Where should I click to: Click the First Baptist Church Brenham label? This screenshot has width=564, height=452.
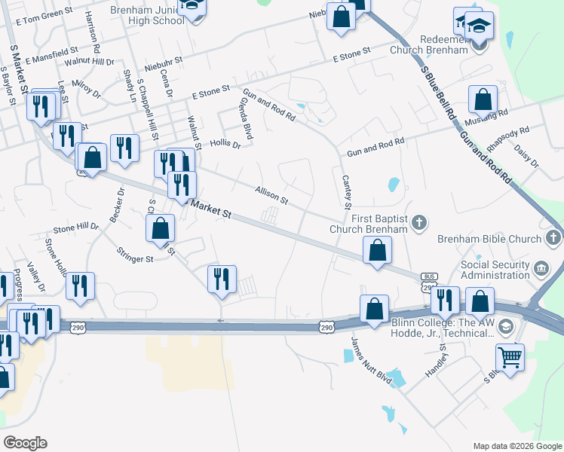(x=369, y=224)
